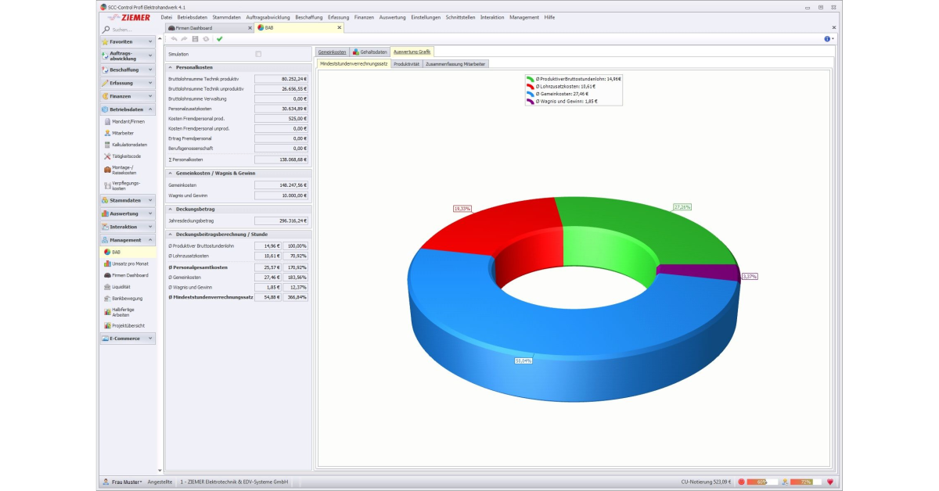Click the Gemeinkosten value field 148.247,56 €
The image size is (939, 491).
pos(282,185)
